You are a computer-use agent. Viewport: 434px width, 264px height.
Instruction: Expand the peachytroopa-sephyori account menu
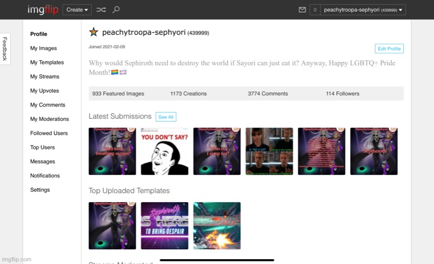coord(363,10)
